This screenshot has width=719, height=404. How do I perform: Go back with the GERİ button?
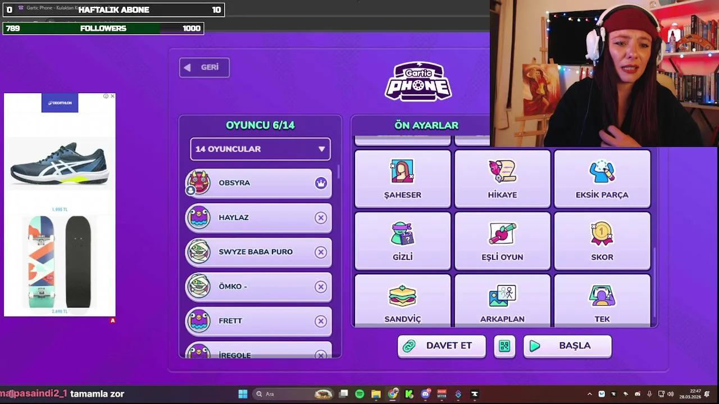pyautogui.click(x=204, y=67)
